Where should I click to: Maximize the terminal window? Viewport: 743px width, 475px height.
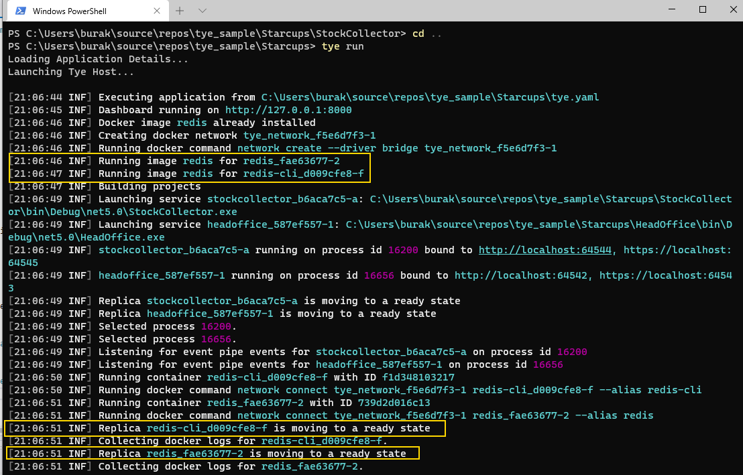pos(703,9)
